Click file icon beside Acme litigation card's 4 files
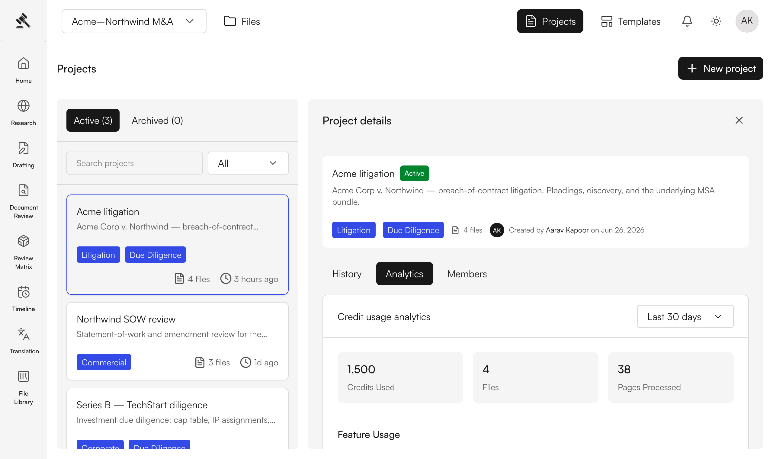The image size is (773, 459). coord(179,279)
